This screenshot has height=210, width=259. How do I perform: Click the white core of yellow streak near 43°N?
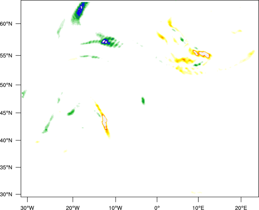(x=105, y=121)
